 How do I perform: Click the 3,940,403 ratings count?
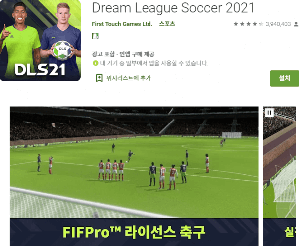[x=278, y=24]
